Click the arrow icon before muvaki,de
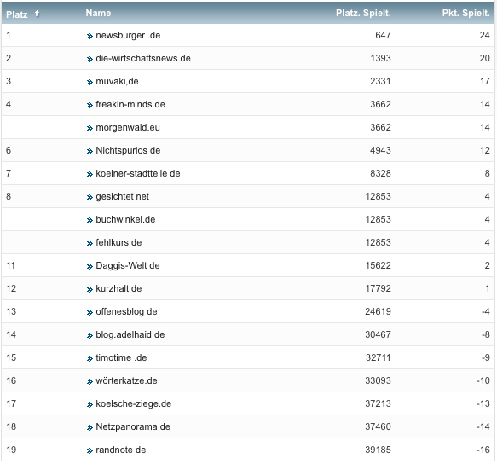497x464 pixels. point(90,82)
